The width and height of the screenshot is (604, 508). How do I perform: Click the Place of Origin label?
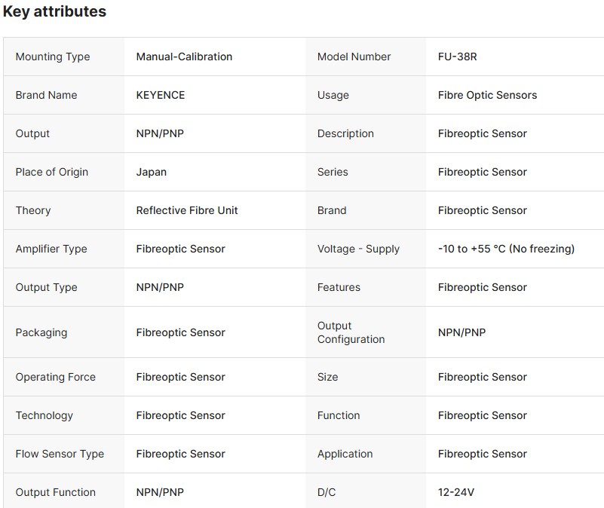tap(52, 172)
